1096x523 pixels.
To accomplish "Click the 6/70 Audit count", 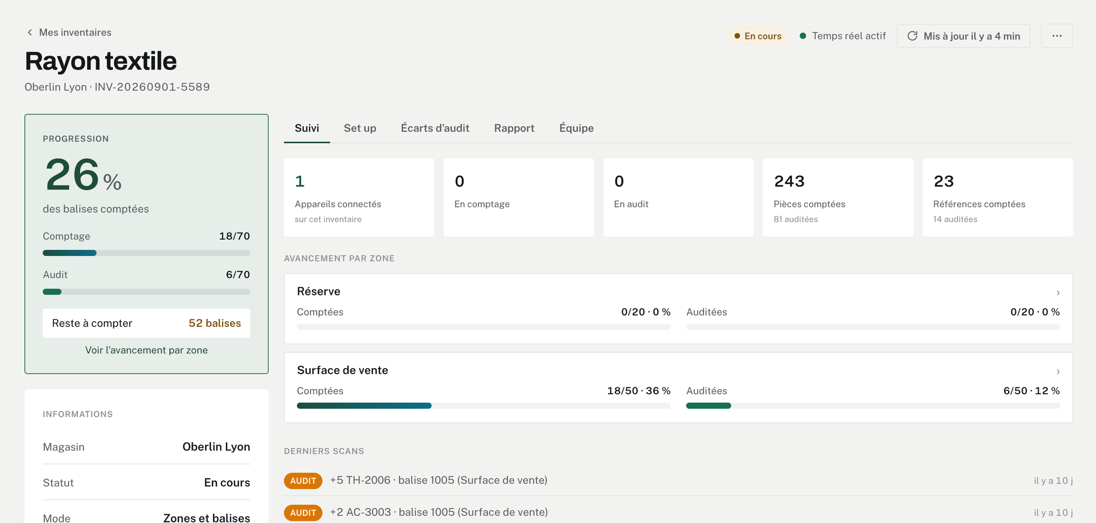I will 238,275.
